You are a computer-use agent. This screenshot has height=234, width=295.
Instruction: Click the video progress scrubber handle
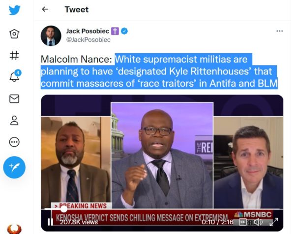[64, 209]
